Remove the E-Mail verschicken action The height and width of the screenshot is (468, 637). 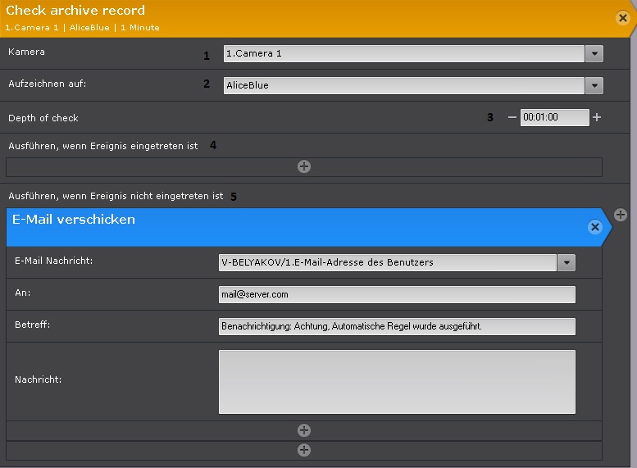click(595, 227)
